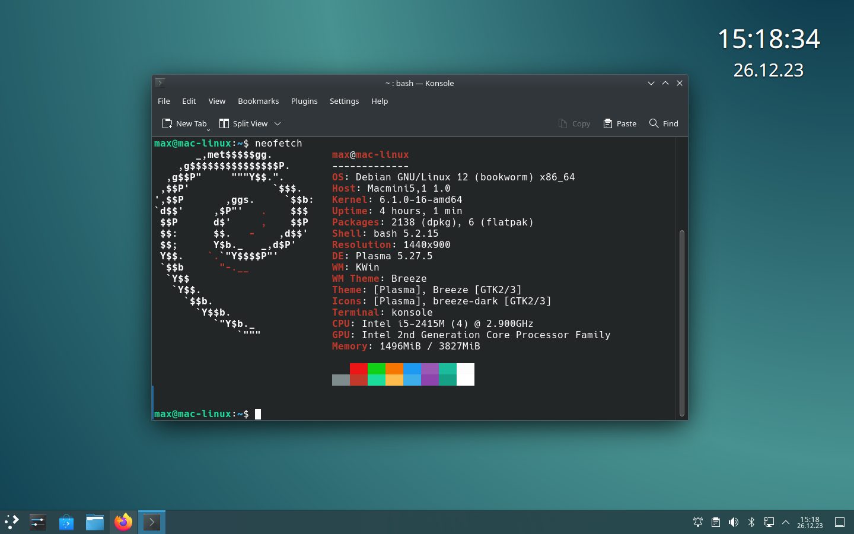Open the Discover software center from the taskbar

(x=66, y=522)
